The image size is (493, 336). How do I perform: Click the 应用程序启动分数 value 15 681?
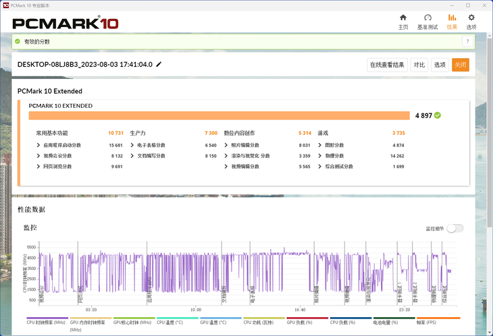[x=115, y=145]
